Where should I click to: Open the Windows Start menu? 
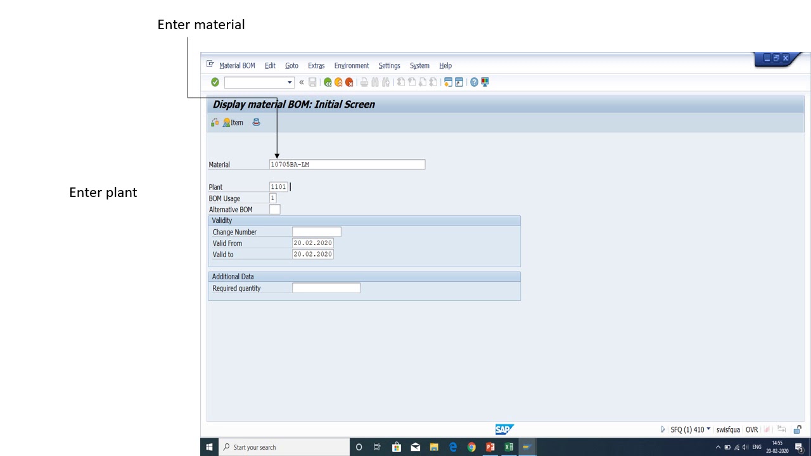[x=209, y=447]
